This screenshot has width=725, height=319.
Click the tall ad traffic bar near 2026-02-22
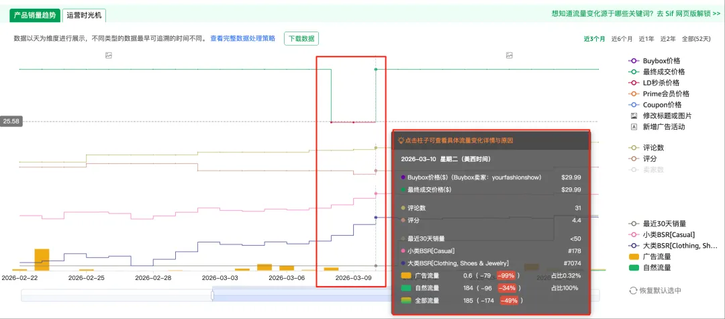click(42, 259)
